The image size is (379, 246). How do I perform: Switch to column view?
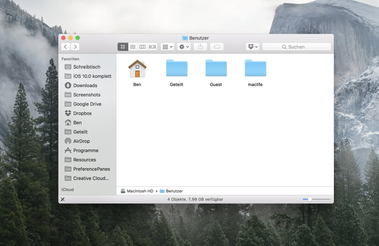pyautogui.click(x=142, y=47)
